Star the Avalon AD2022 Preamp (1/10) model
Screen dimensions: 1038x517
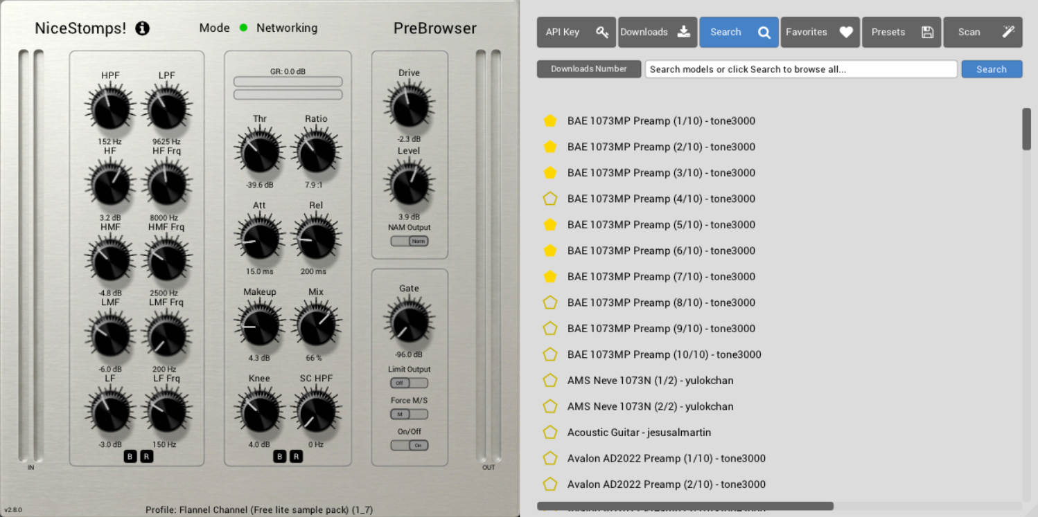(x=550, y=458)
